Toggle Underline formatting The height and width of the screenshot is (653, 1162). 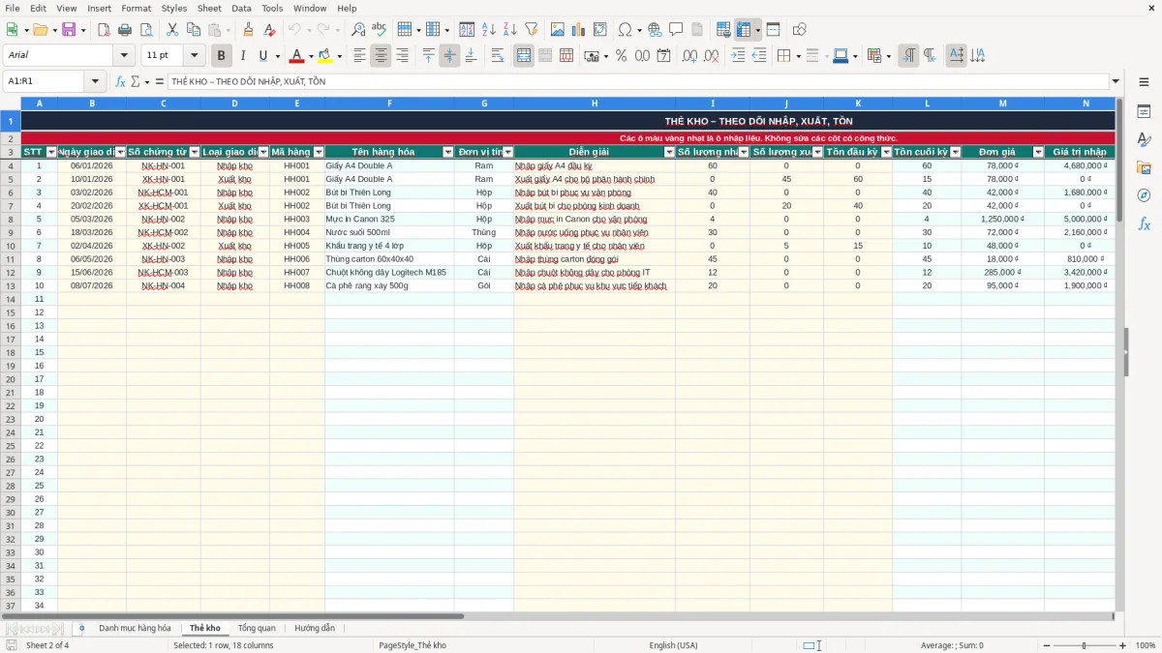pos(262,56)
